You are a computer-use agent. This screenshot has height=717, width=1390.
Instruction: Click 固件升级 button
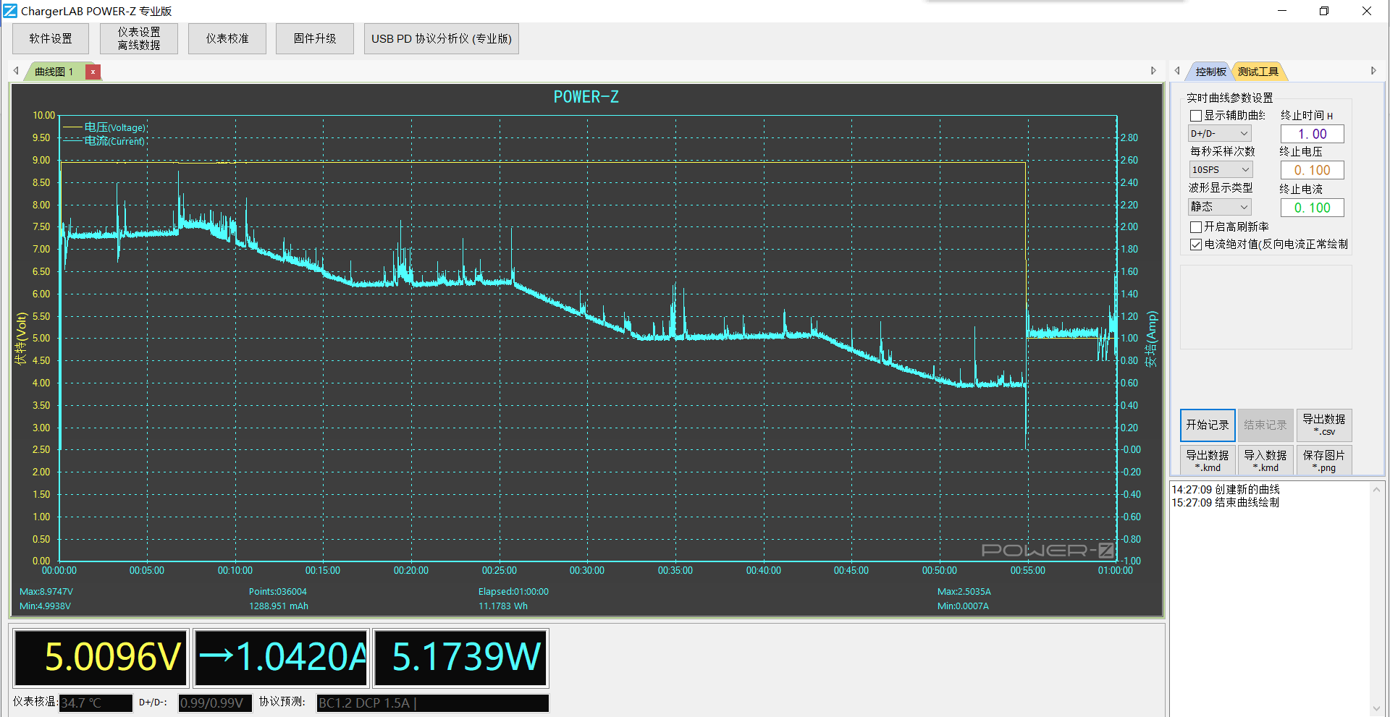tap(315, 38)
